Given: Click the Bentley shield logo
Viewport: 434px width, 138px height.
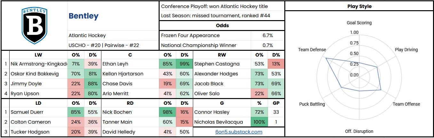Looking at the screenshot, I should 34,26.
